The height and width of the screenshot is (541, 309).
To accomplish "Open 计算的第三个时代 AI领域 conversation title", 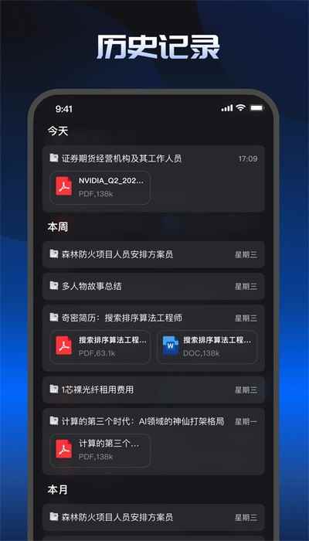I will click(x=143, y=421).
